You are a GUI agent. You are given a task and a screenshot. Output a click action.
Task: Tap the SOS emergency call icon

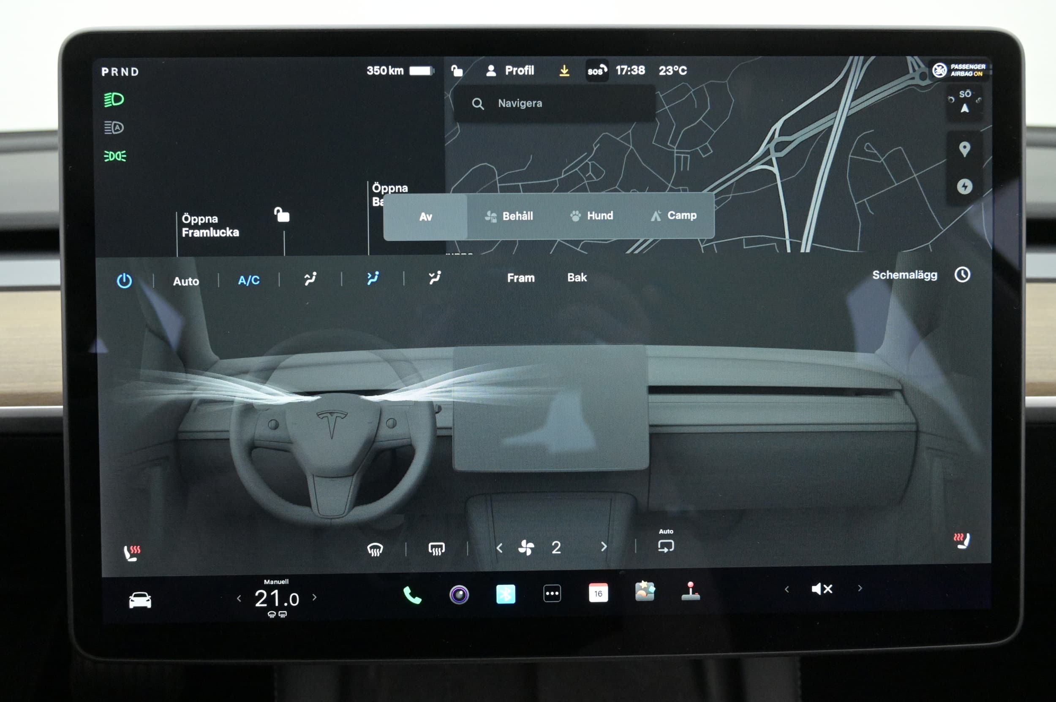(597, 70)
